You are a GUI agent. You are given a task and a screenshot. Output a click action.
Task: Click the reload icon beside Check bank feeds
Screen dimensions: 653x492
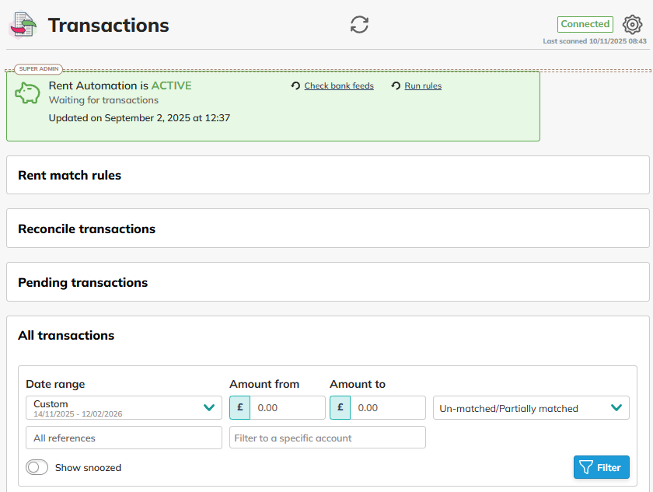[295, 86]
